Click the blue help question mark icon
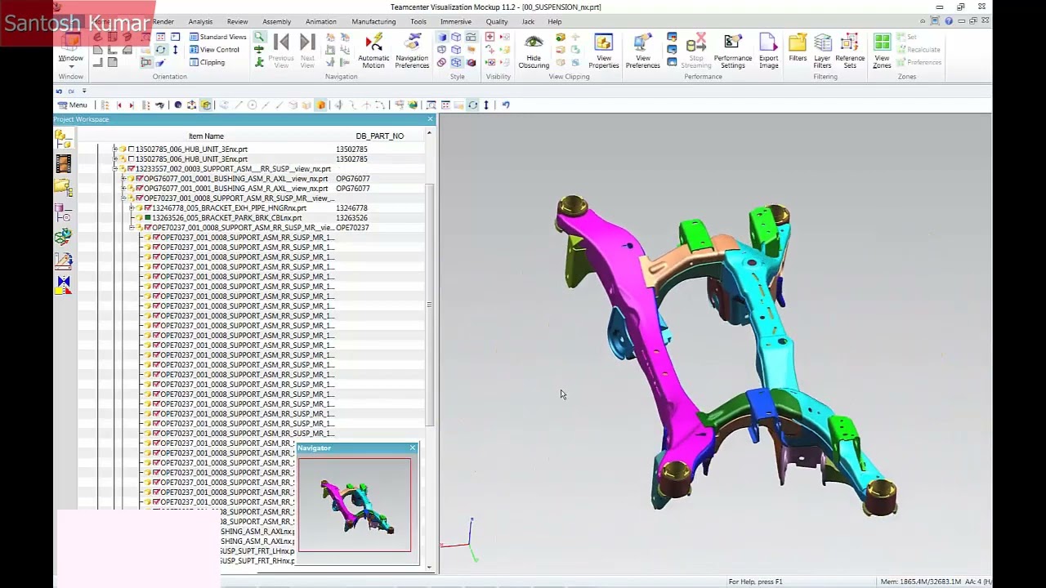Viewport: 1046px width, 588px height. tap(949, 21)
